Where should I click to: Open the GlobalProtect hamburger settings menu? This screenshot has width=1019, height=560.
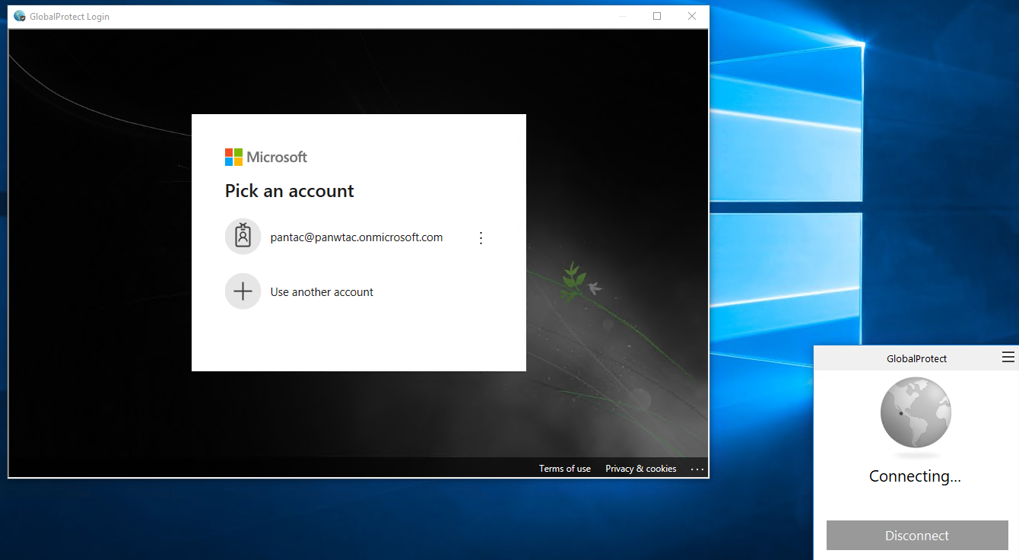[x=1009, y=356]
